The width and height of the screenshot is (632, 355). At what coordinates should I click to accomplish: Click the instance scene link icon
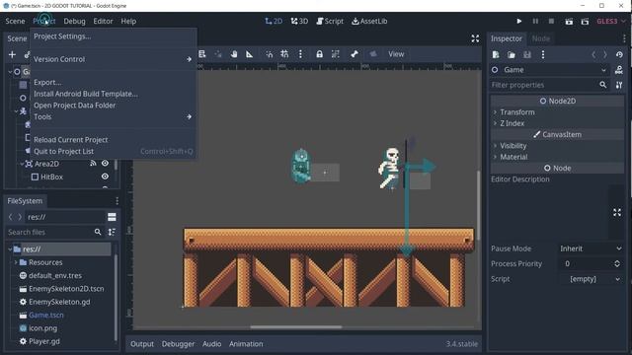click(x=27, y=55)
